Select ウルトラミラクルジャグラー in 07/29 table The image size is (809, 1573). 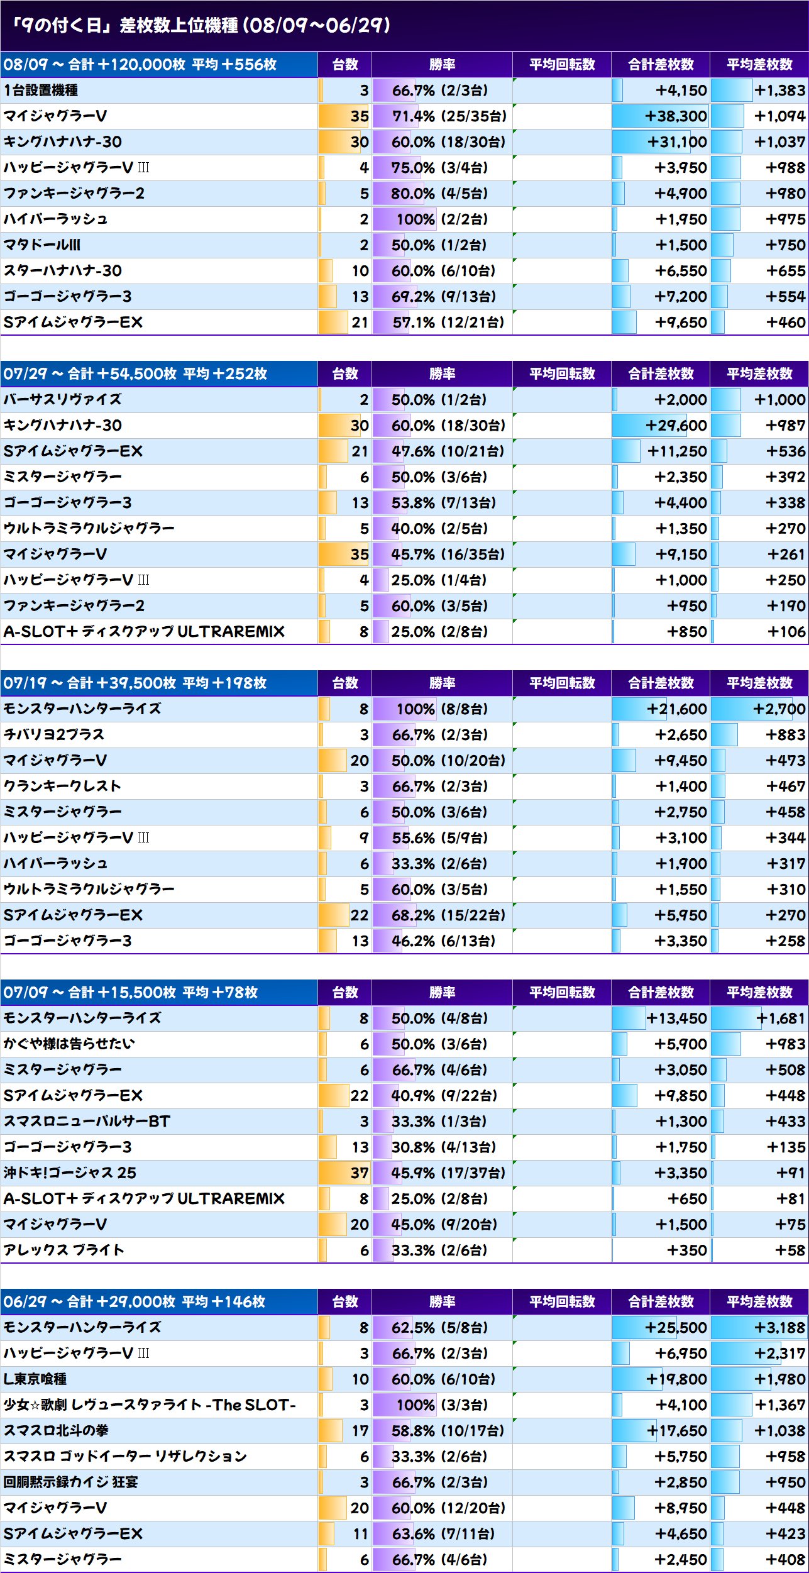pyautogui.click(x=89, y=529)
